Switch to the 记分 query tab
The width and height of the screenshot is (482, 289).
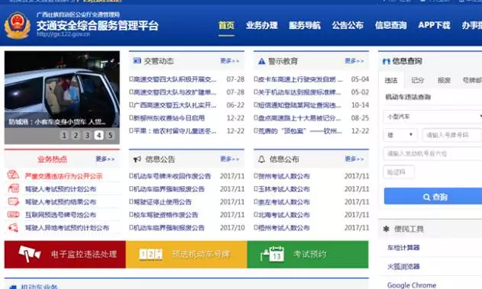click(417, 80)
